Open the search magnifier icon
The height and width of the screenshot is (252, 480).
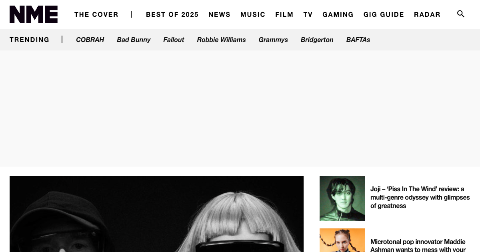tap(461, 14)
